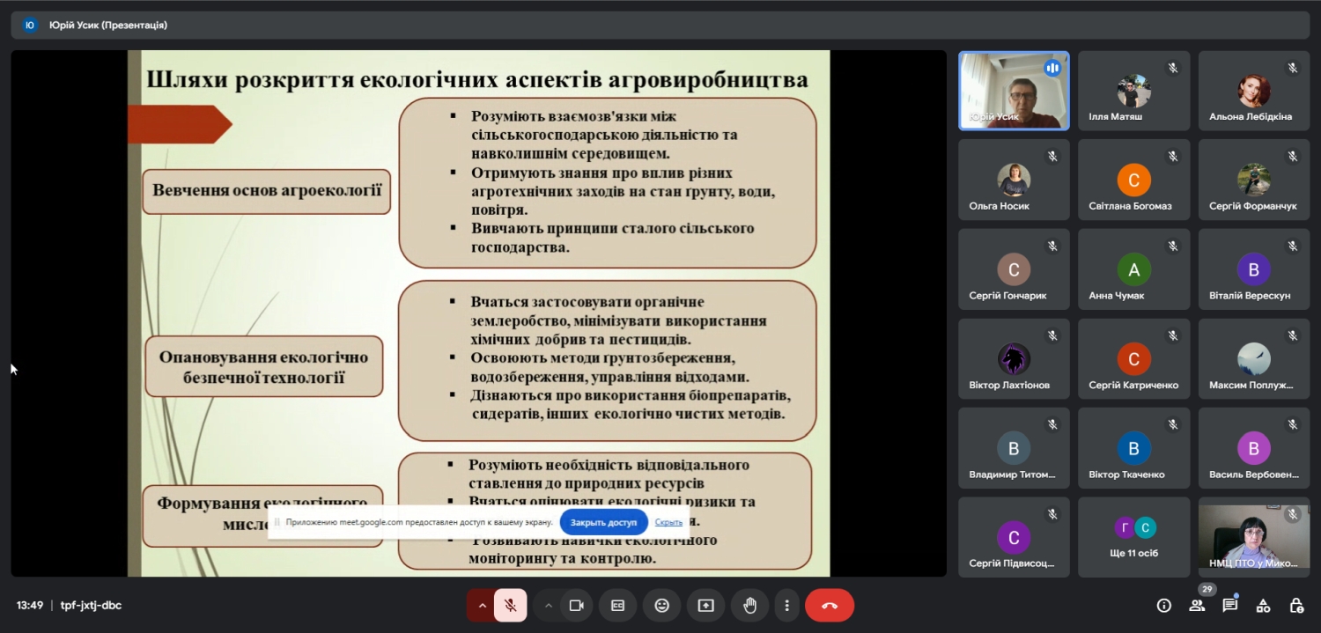Click the slide title 'Шляхи розкриття екологічних аспектів агровиробництва'

coord(477,80)
